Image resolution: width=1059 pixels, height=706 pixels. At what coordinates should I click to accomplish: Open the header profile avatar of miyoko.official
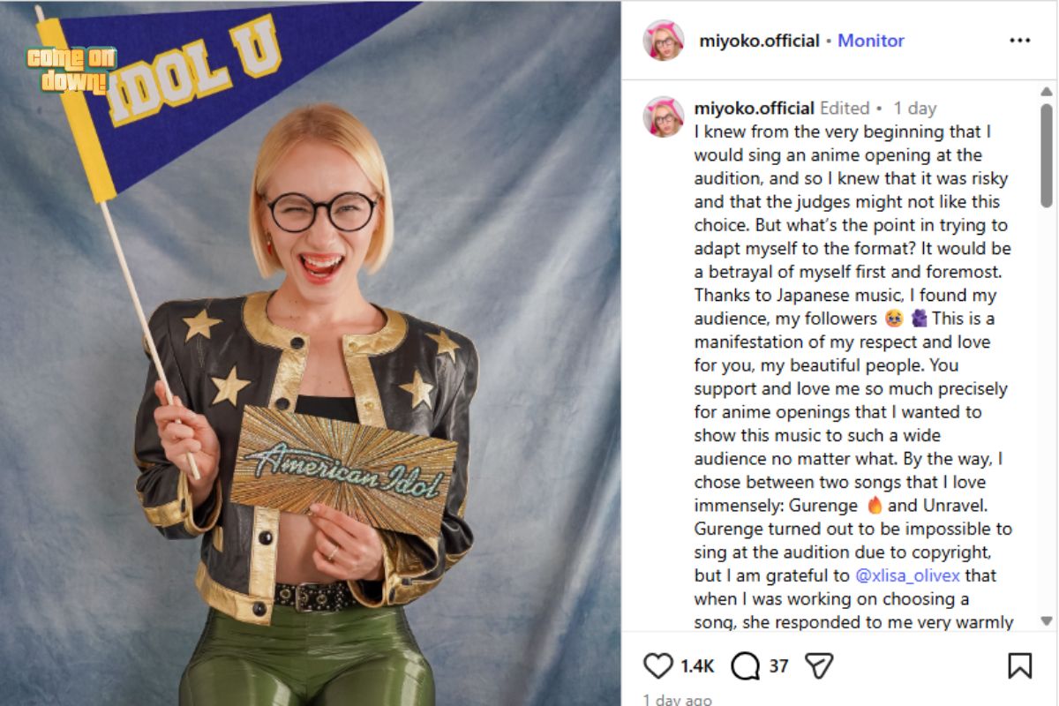664,41
